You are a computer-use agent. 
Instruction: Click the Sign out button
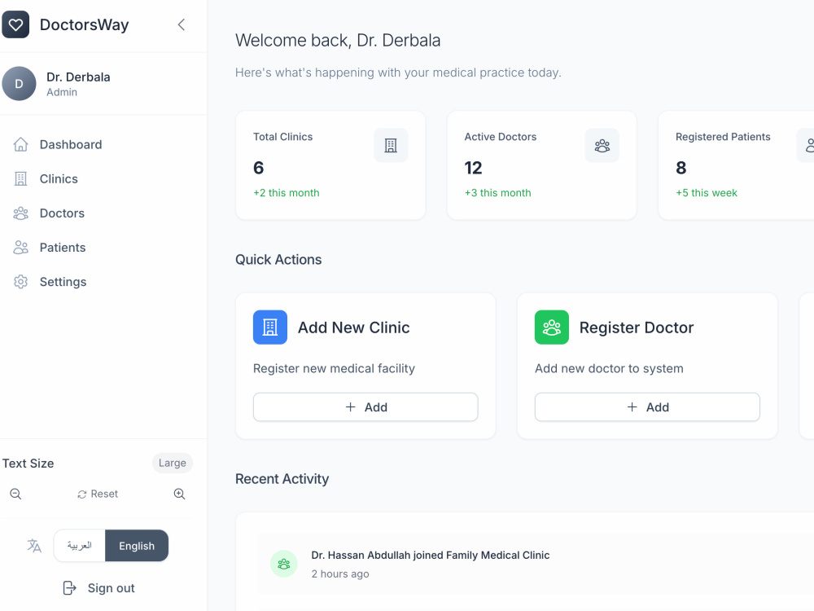coord(98,588)
